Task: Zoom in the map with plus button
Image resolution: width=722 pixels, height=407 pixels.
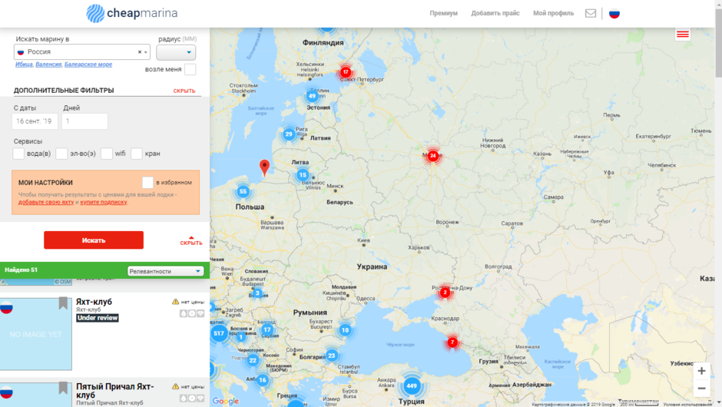Action: (701, 371)
